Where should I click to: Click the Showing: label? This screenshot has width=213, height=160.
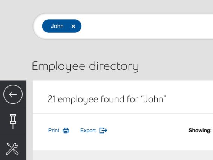click(x=200, y=130)
